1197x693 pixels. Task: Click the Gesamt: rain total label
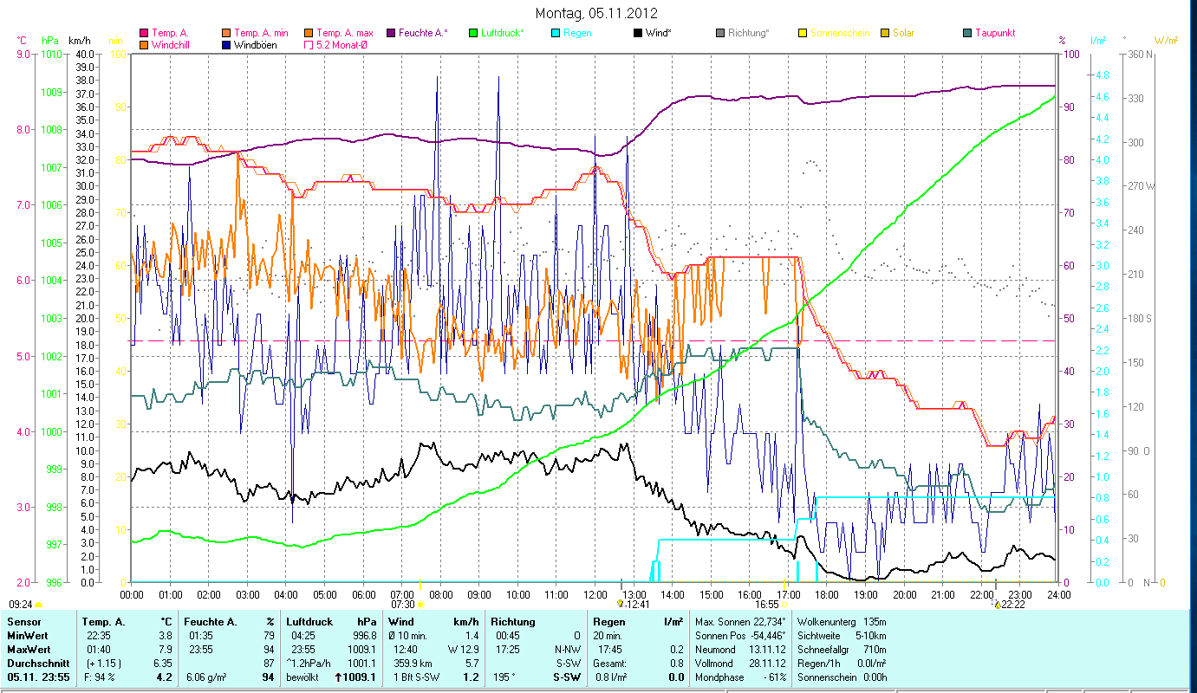point(609,664)
